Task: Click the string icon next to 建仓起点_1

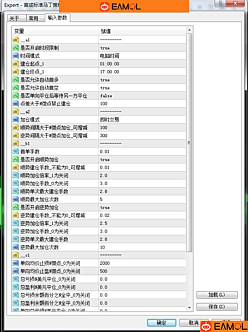Action: tap(16, 64)
